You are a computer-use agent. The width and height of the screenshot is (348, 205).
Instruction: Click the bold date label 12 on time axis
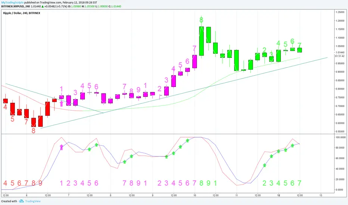(279, 195)
